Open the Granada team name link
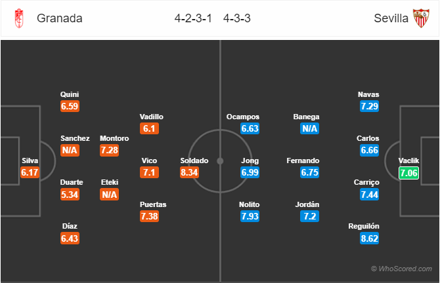Viewport: 440px width, 283px height. tap(60, 18)
